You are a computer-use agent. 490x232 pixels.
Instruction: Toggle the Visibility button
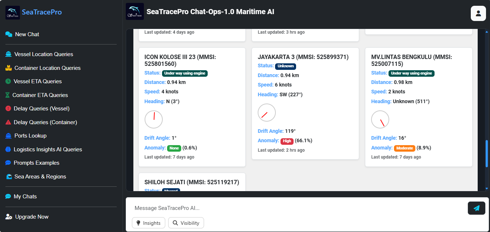186,223
